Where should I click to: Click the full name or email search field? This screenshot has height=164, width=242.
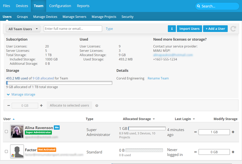73,29
